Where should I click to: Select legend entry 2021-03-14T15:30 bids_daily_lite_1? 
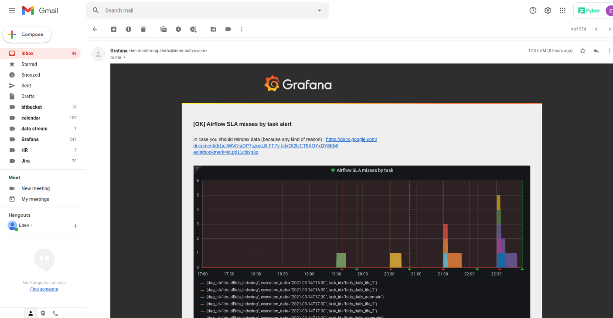tap(292, 283)
